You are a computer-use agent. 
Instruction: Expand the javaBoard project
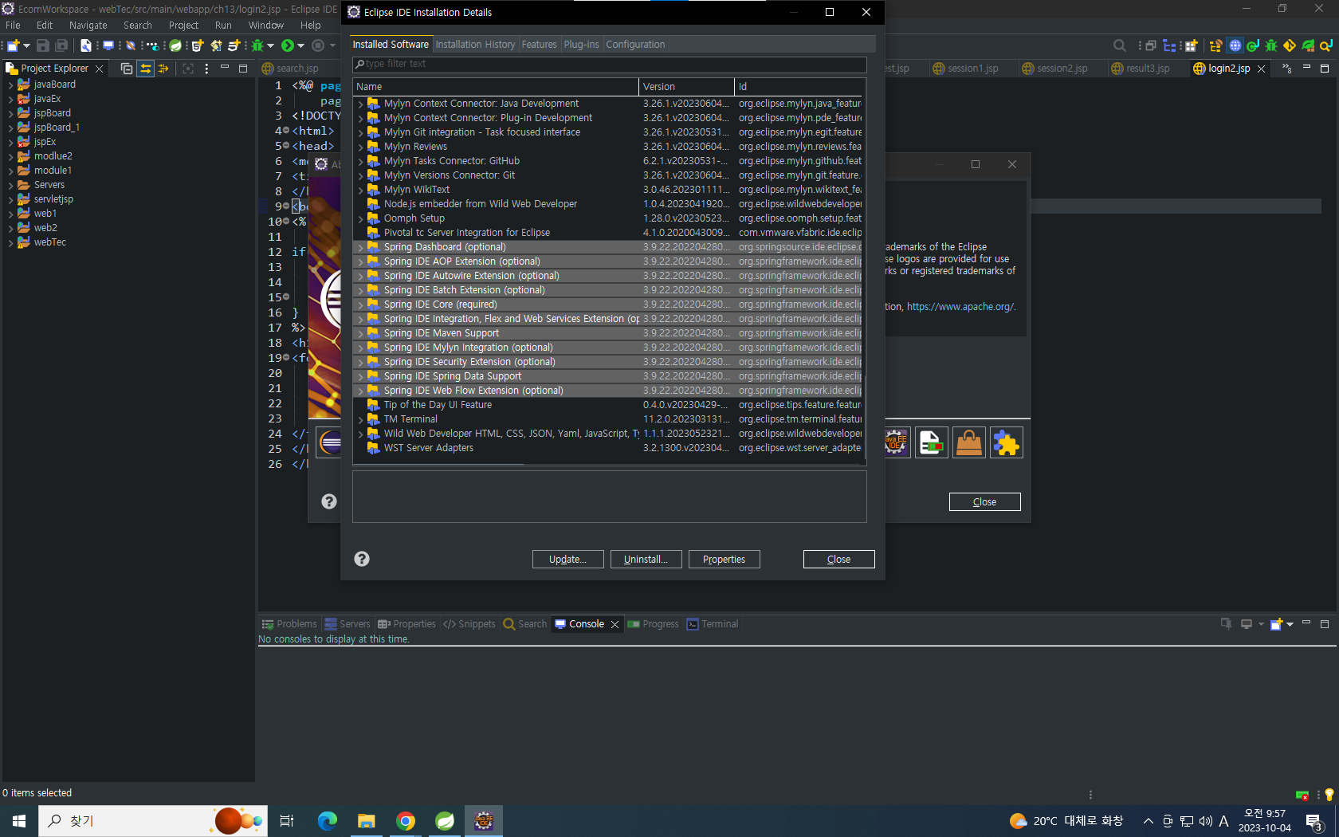pyautogui.click(x=10, y=84)
